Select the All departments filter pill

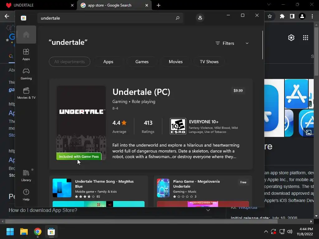click(x=69, y=62)
